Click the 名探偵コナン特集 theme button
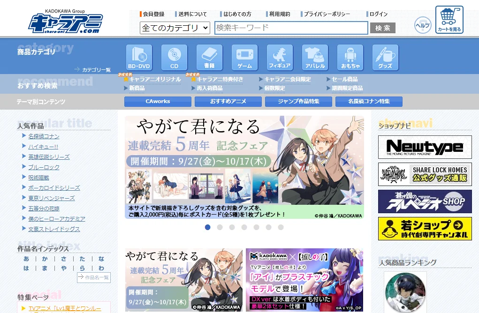This screenshot has width=479, height=313. [369, 102]
